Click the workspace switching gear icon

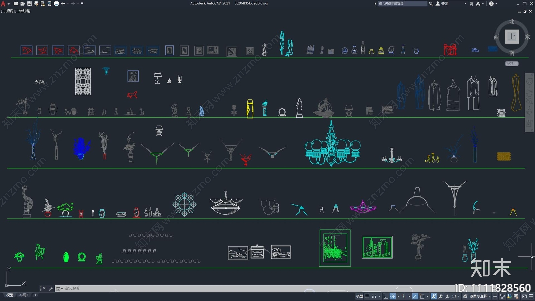(x=465, y=296)
